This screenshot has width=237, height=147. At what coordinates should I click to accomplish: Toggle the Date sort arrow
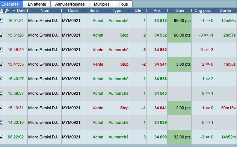pos(14,10)
